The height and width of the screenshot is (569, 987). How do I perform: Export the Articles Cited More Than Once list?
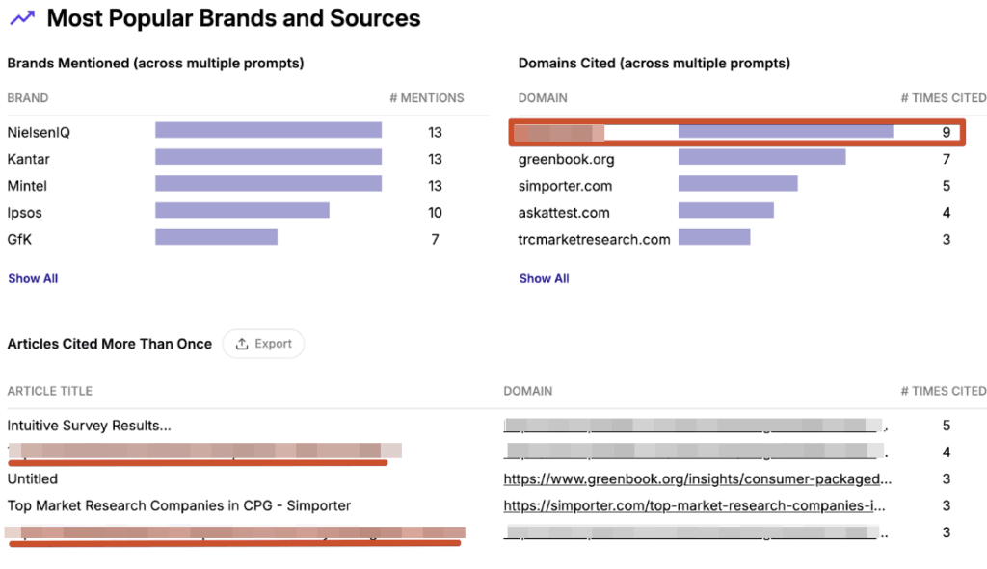(x=263, y=344)
